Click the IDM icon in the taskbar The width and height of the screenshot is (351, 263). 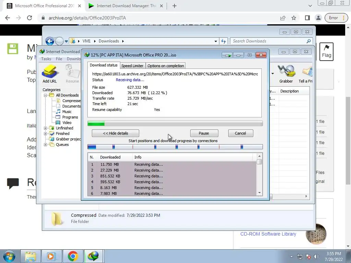pyautogui.click(x=94, y=256)
